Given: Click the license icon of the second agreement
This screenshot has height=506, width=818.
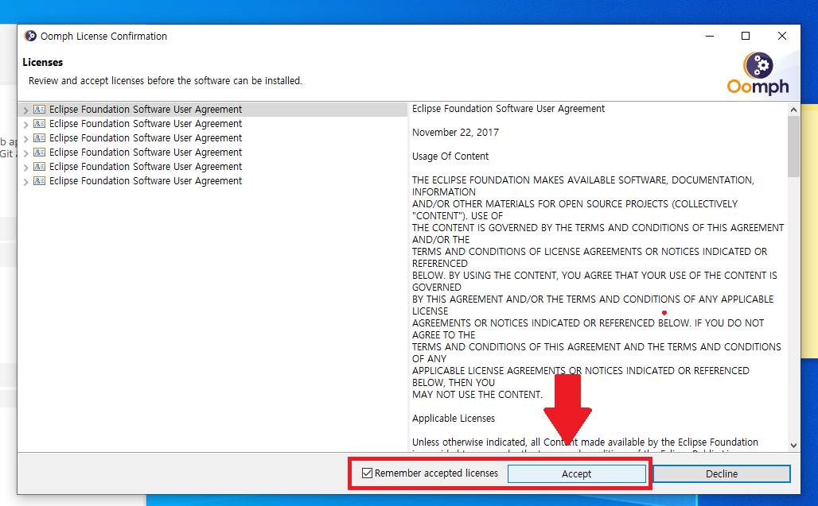Looking at the screenshot, I should click(x=39, y=123).
